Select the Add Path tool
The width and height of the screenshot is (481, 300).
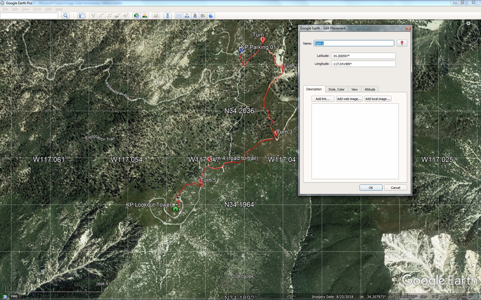[x=109, y=16]
